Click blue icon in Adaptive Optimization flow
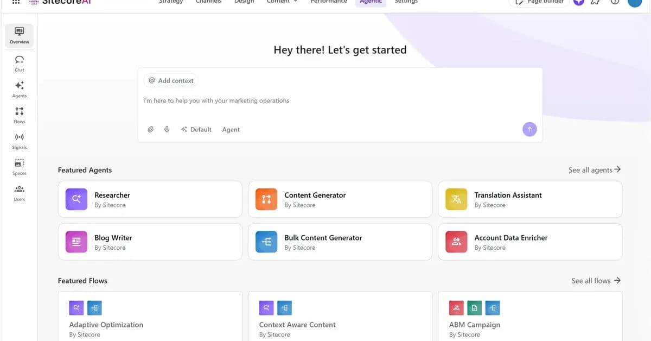The image size is (651, 341). (94, 308)
